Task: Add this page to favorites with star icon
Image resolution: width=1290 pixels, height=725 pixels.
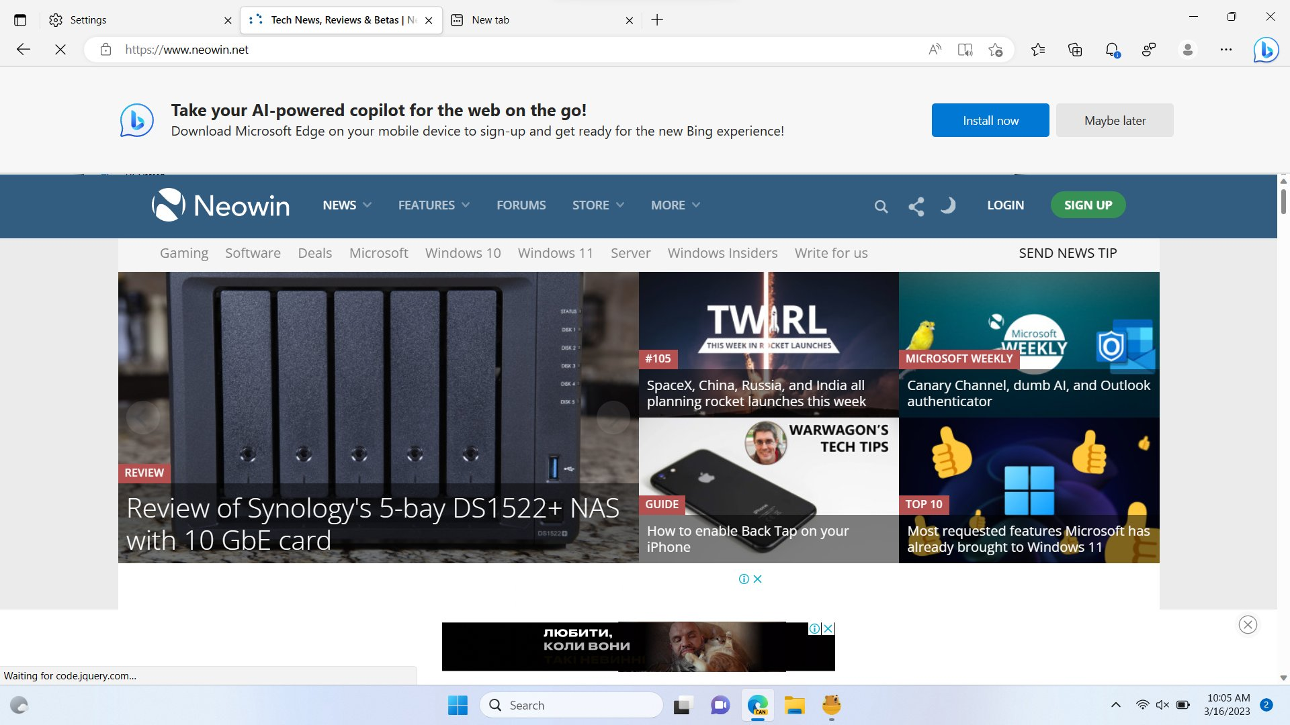Action: coord(997,50)
